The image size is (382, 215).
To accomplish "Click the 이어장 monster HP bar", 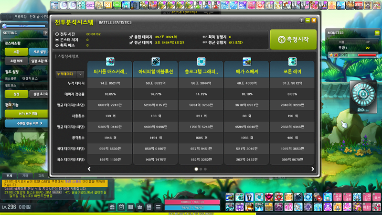I will 367,55.
